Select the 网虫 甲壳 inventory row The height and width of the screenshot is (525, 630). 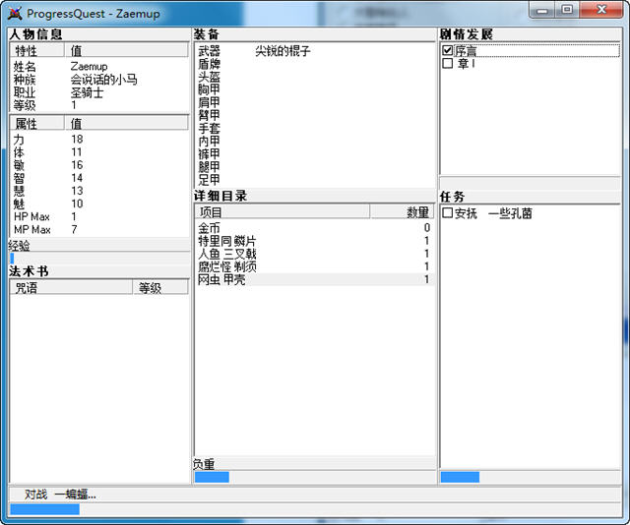pos(313,280)
